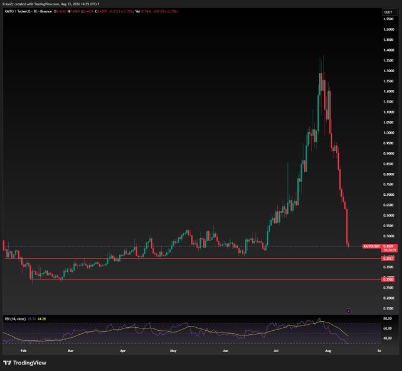This screenshot has height=371, width=402.
Task: Click the 1.0000 price axis label
Action: click(x=388, y=133)
